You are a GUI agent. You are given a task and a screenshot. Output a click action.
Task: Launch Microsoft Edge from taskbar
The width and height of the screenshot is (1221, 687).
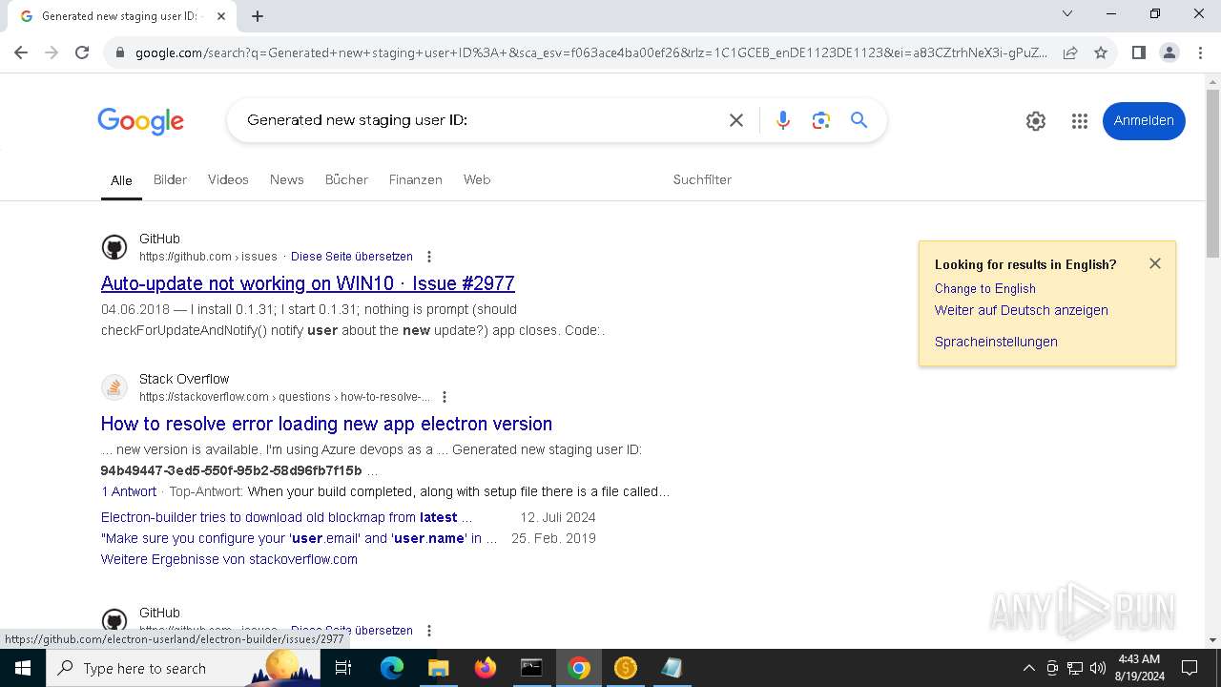(x=392, y=668)
